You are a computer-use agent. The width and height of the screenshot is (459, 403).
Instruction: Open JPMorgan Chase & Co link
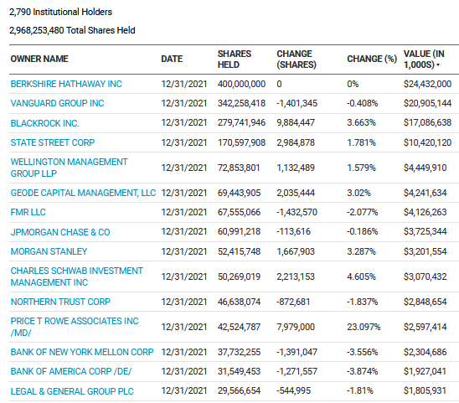(x=60, y=232)
